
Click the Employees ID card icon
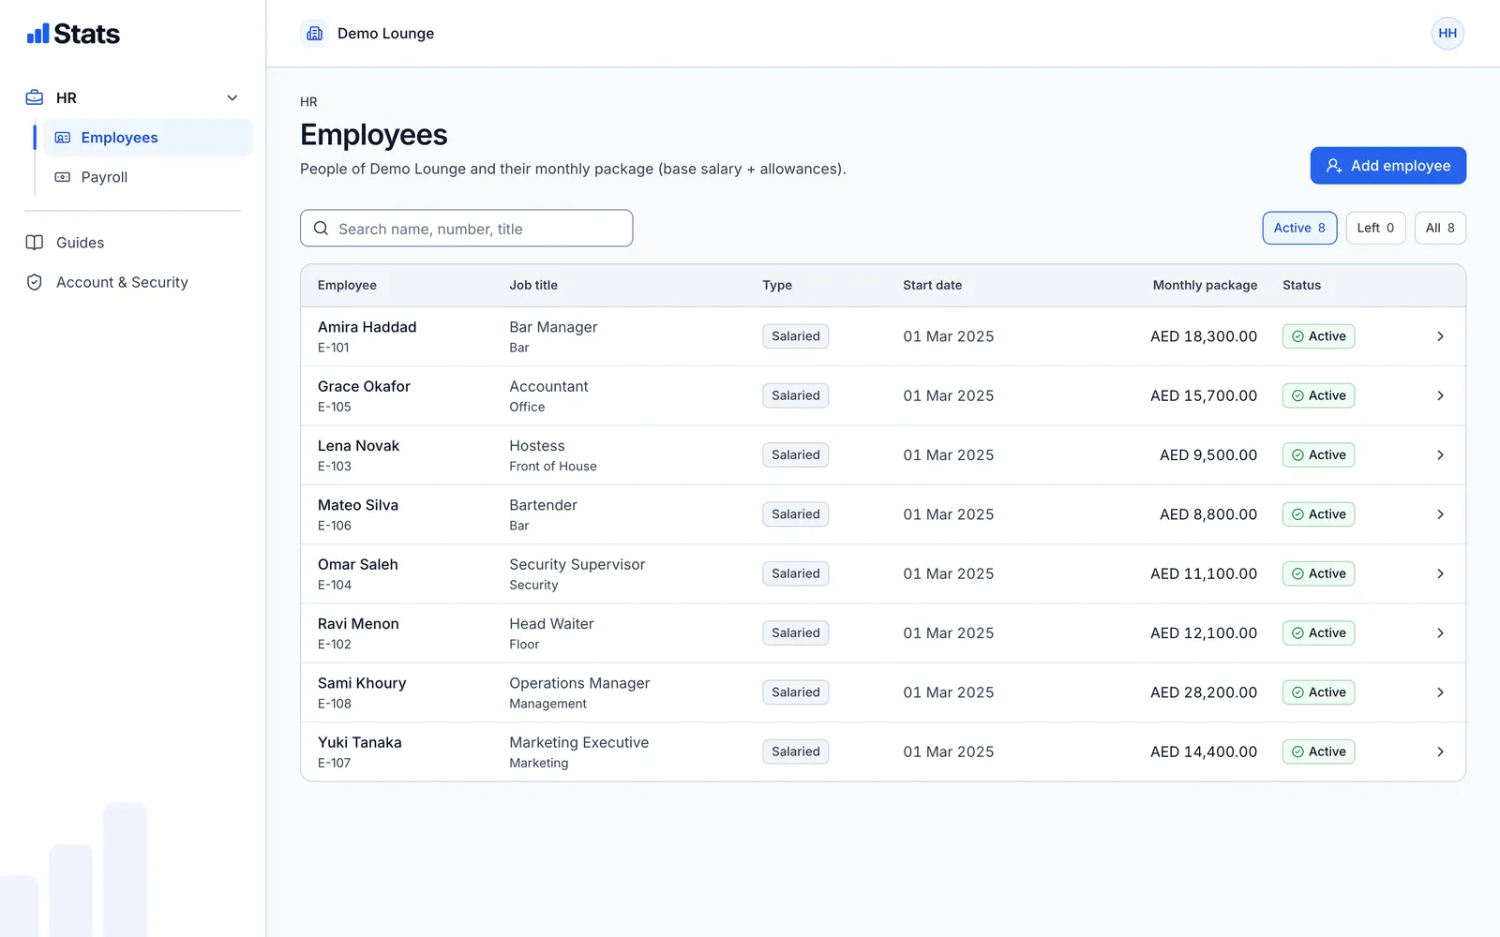[63, 138]
